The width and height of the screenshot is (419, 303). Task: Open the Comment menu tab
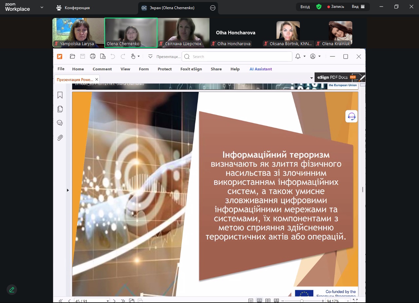point(102,69)
